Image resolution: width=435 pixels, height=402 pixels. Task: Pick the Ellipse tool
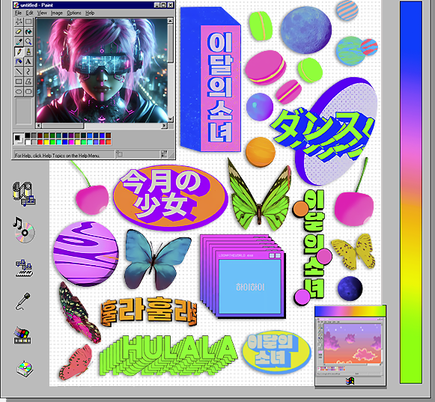tap(19, 91)
